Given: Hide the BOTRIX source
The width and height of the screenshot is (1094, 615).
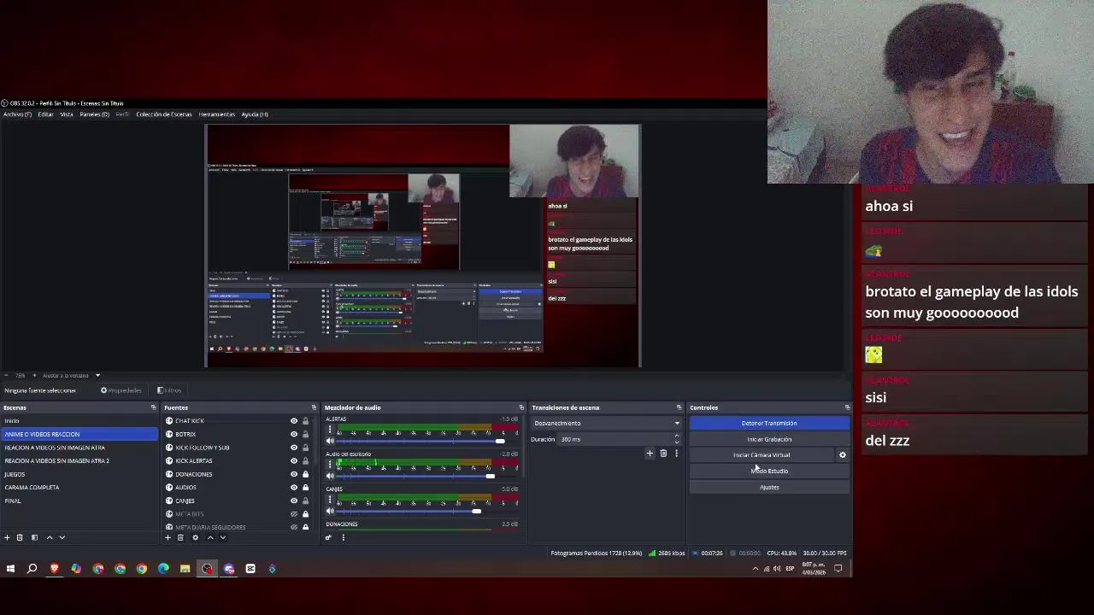Looking at the screenshot, I should tap(294, 434).
